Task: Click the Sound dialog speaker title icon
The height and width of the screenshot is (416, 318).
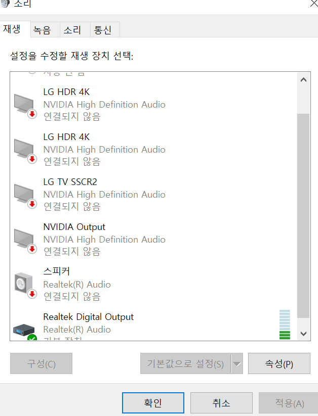Action: [5, 3]
